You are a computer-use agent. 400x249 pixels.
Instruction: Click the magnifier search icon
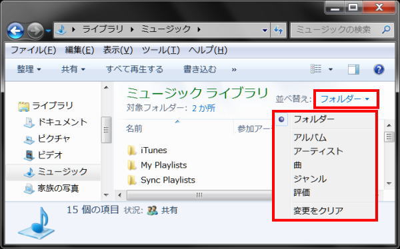tap(386, 30)
